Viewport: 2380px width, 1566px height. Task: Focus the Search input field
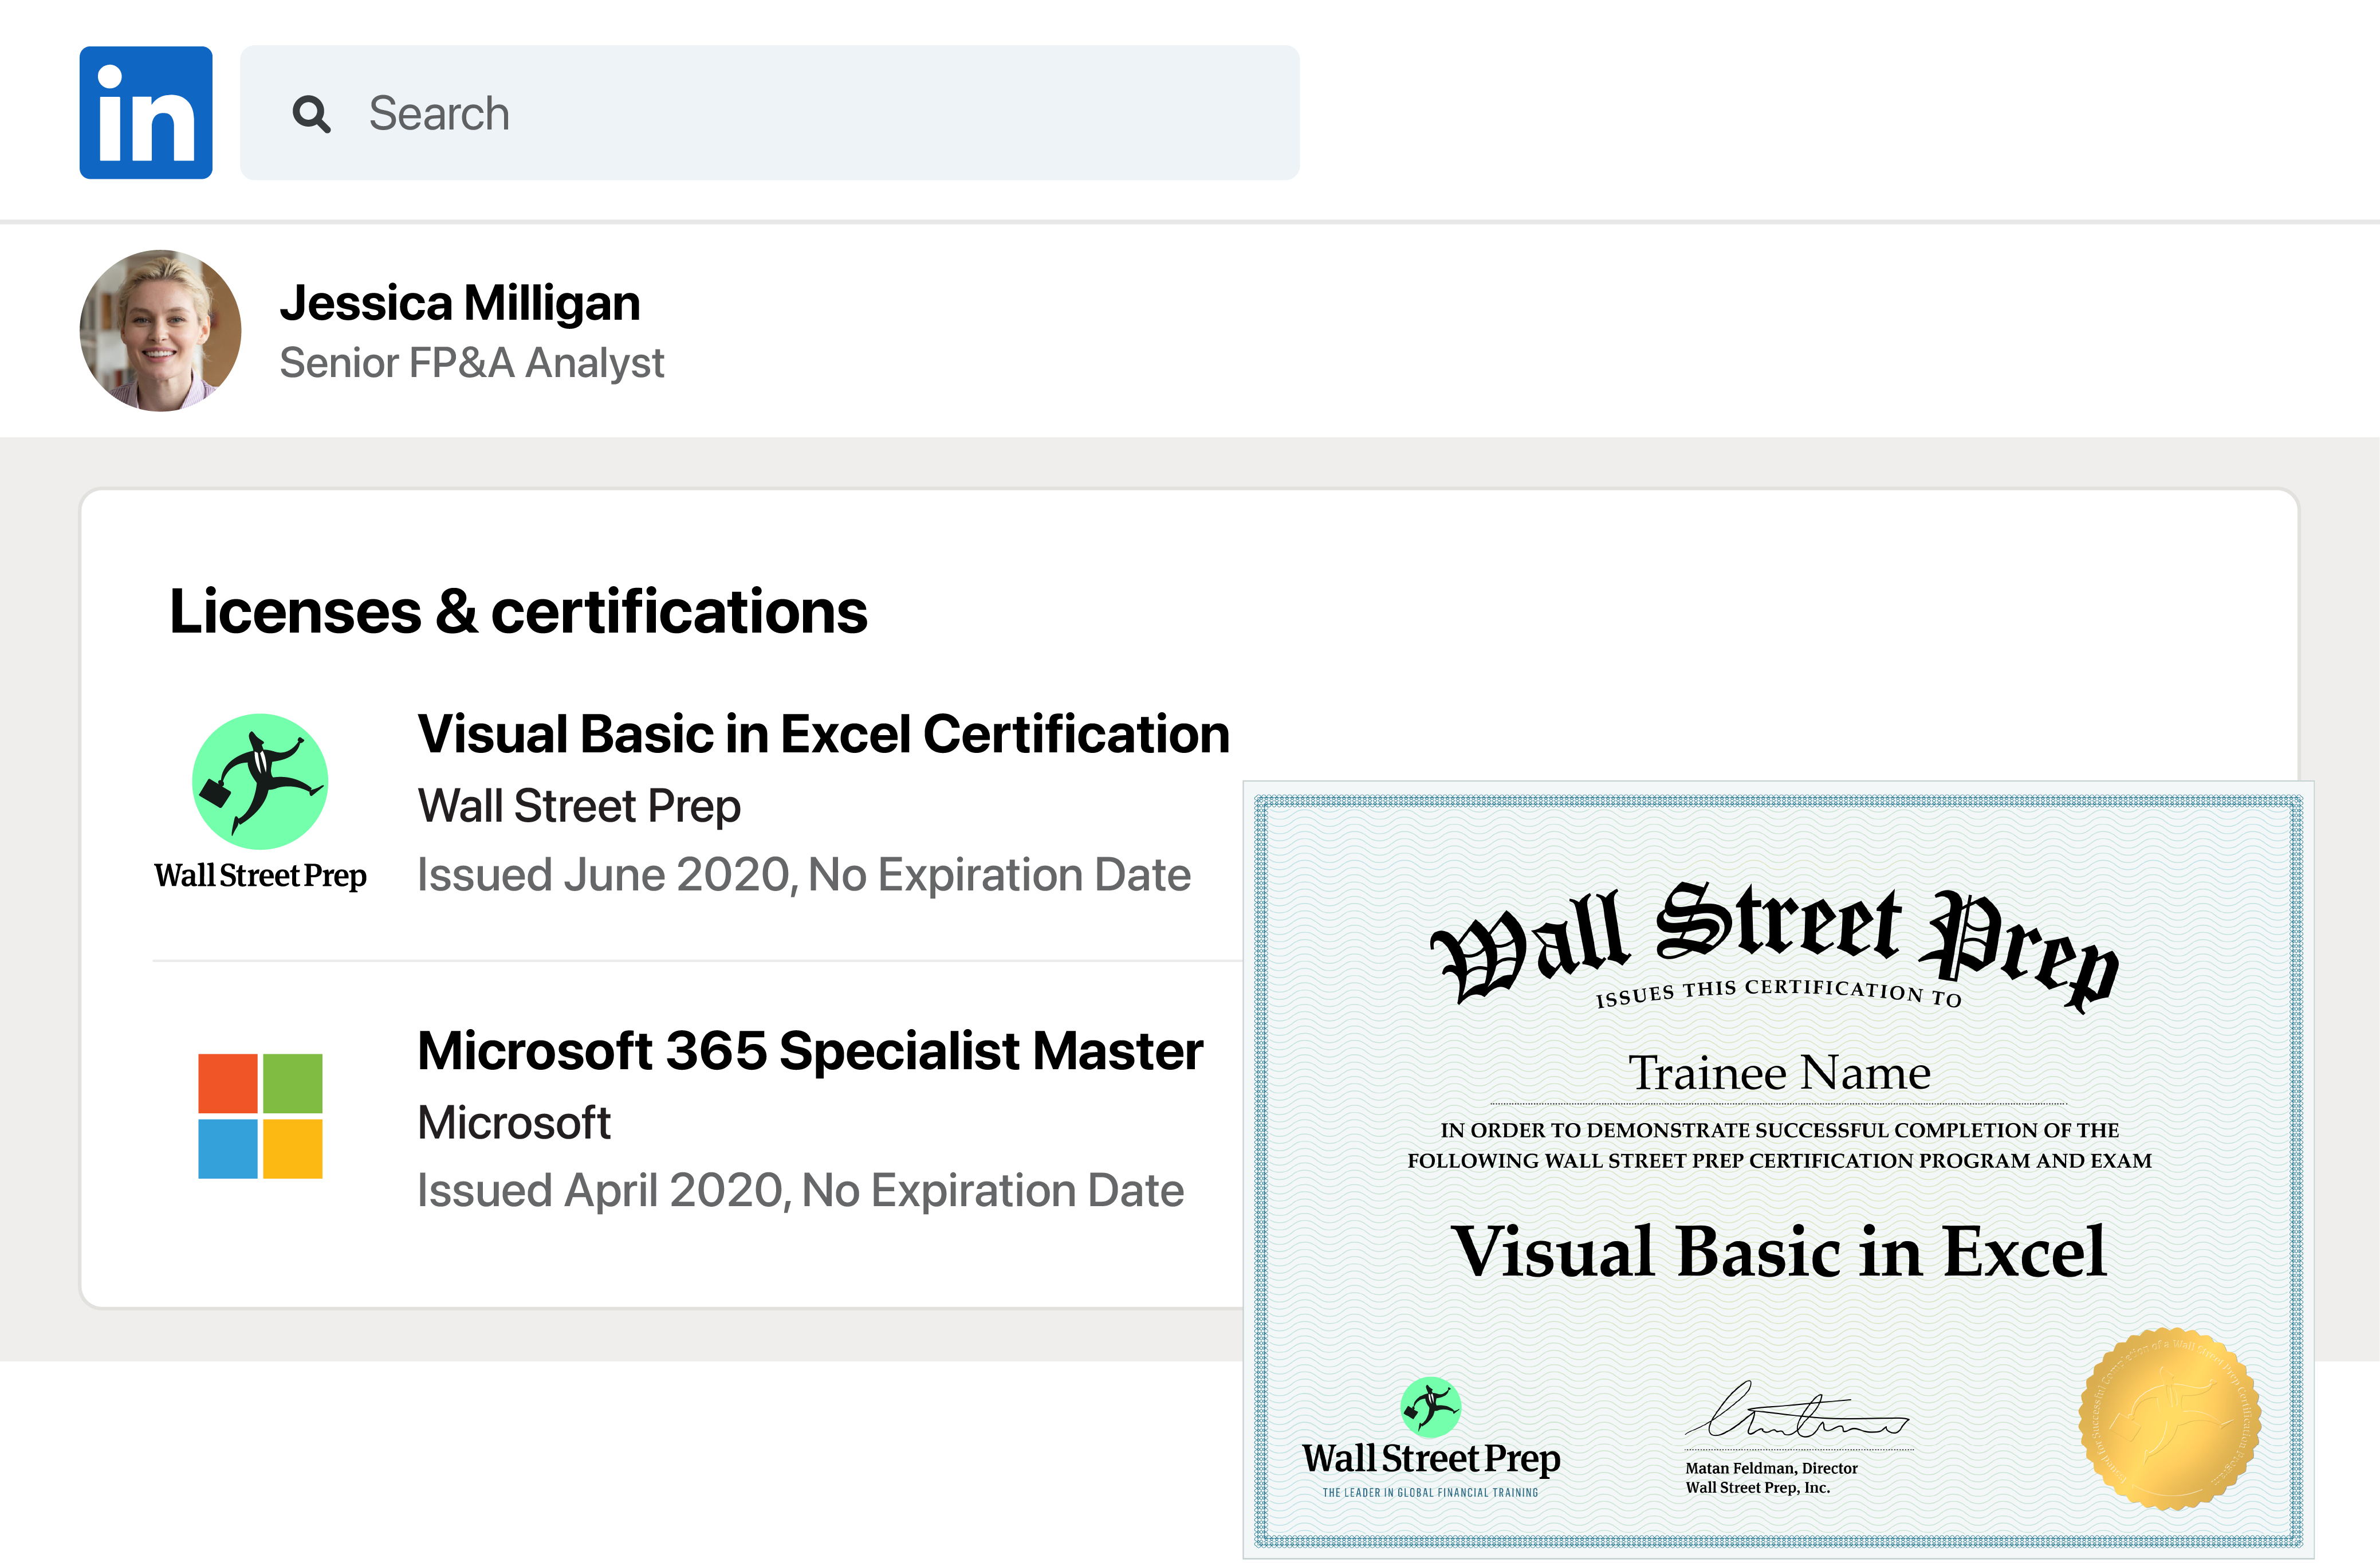(x=770, y=113)
